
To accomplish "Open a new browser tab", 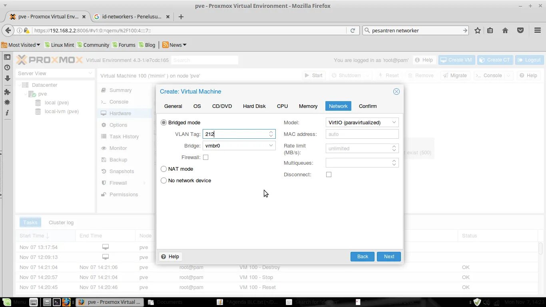I will coord(181,17).
